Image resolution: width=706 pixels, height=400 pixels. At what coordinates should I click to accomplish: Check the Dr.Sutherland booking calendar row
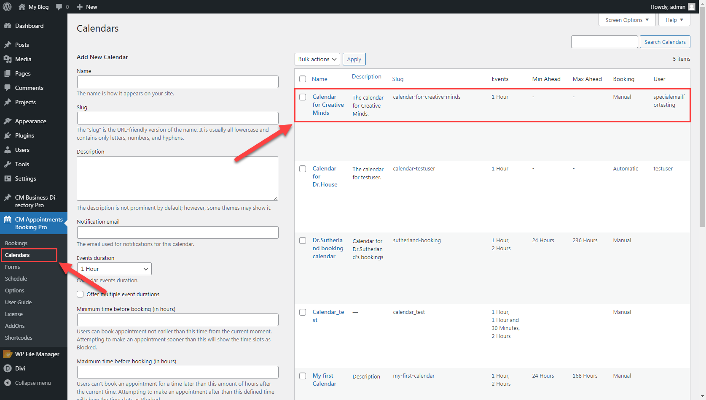point(303,241)
